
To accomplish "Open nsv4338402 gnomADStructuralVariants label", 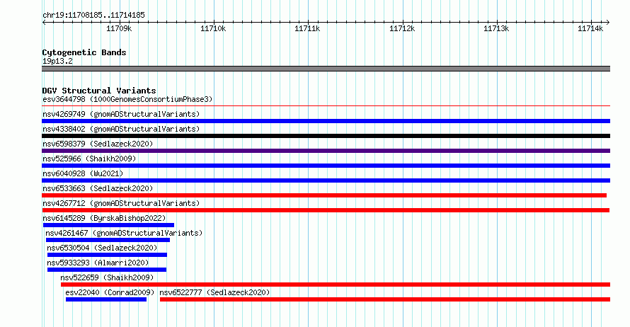I will [x=121, y=129].
